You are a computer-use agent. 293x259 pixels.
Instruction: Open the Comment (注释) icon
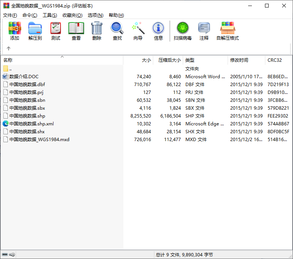tap(204, 28)
